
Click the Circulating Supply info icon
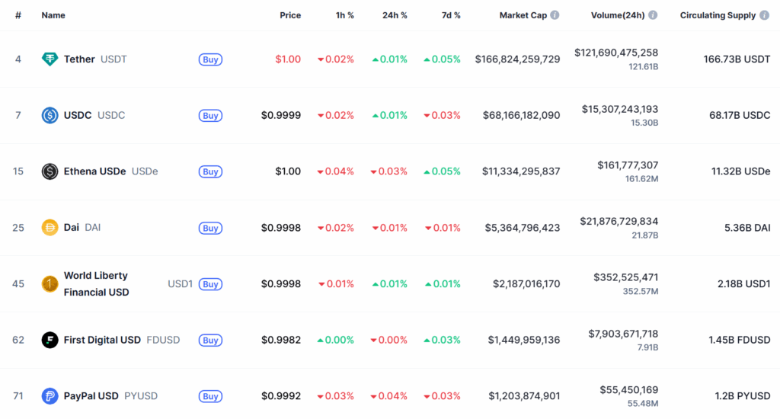(x=764, y=15)
